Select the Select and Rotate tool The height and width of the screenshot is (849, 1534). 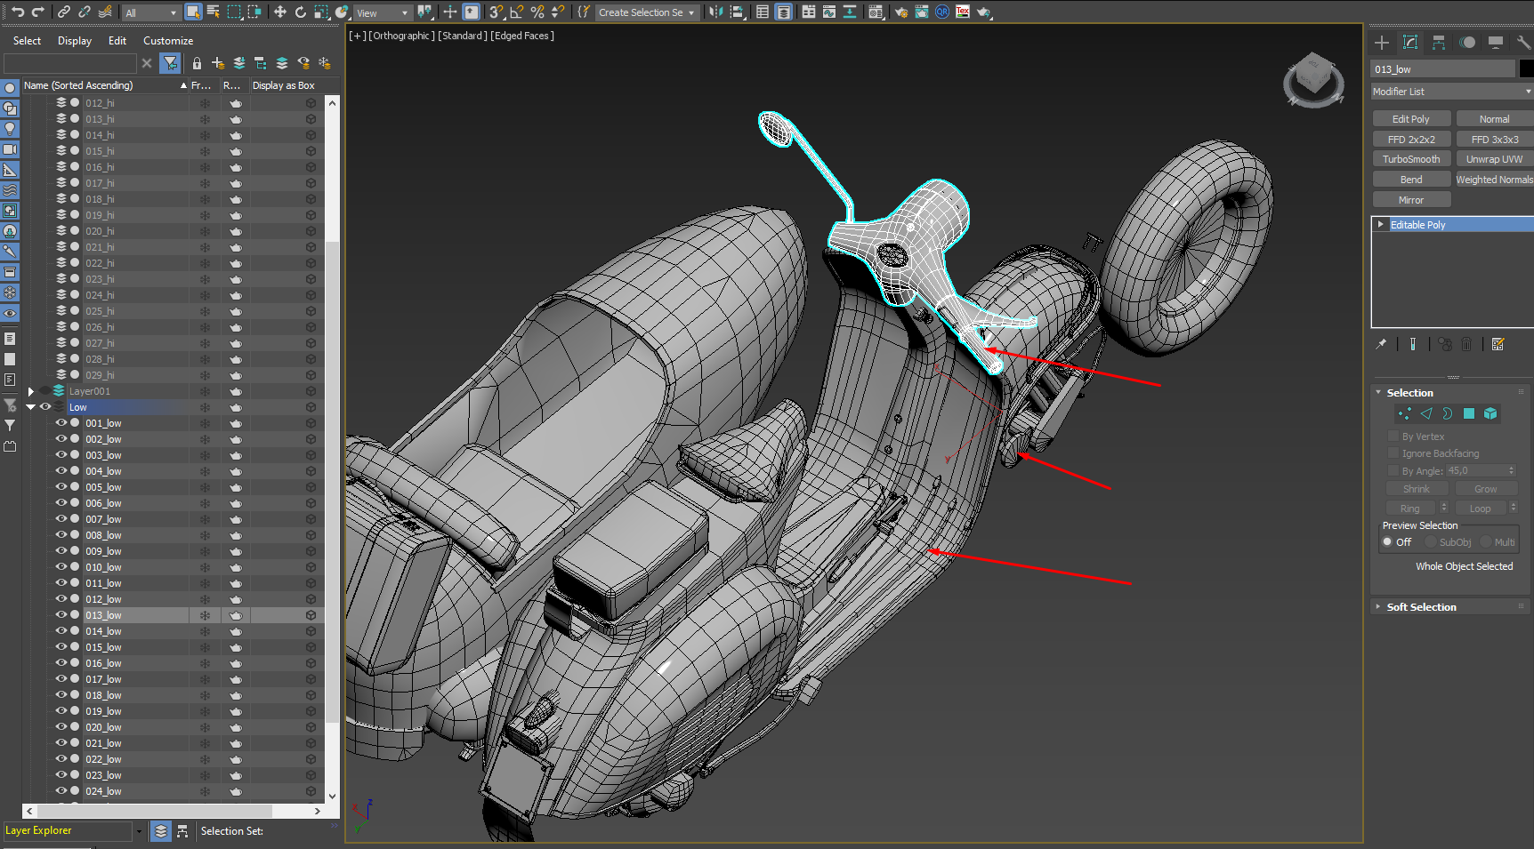[x=300, y=12]
